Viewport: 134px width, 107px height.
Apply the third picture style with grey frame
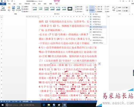coord(46,9)
